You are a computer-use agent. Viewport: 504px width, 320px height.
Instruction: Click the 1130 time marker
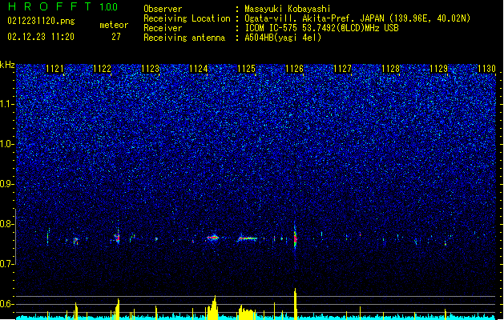(486, 69)
